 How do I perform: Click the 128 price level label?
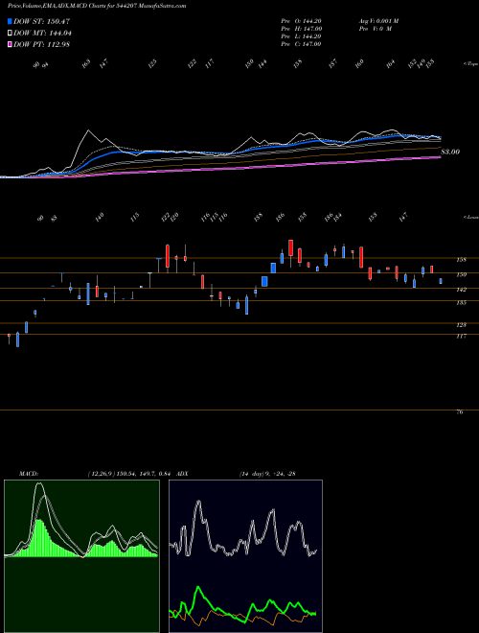461,325
